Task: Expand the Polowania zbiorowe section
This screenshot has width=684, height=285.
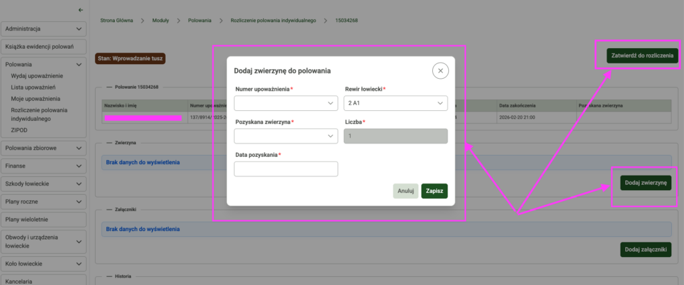Action: coord(44,148)
